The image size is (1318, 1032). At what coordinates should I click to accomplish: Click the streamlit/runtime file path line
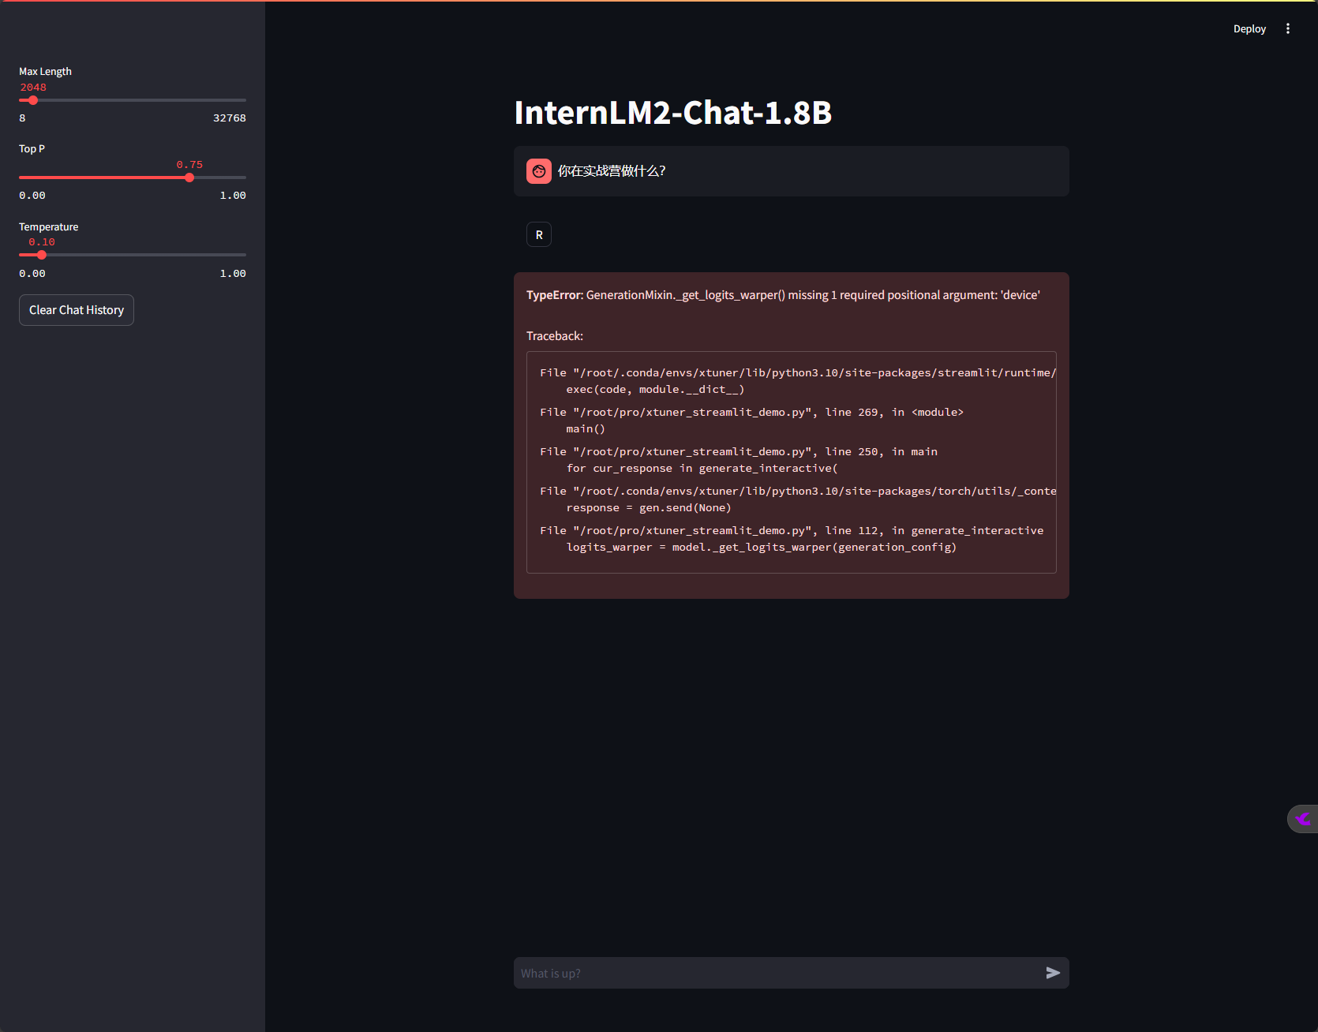798,372
